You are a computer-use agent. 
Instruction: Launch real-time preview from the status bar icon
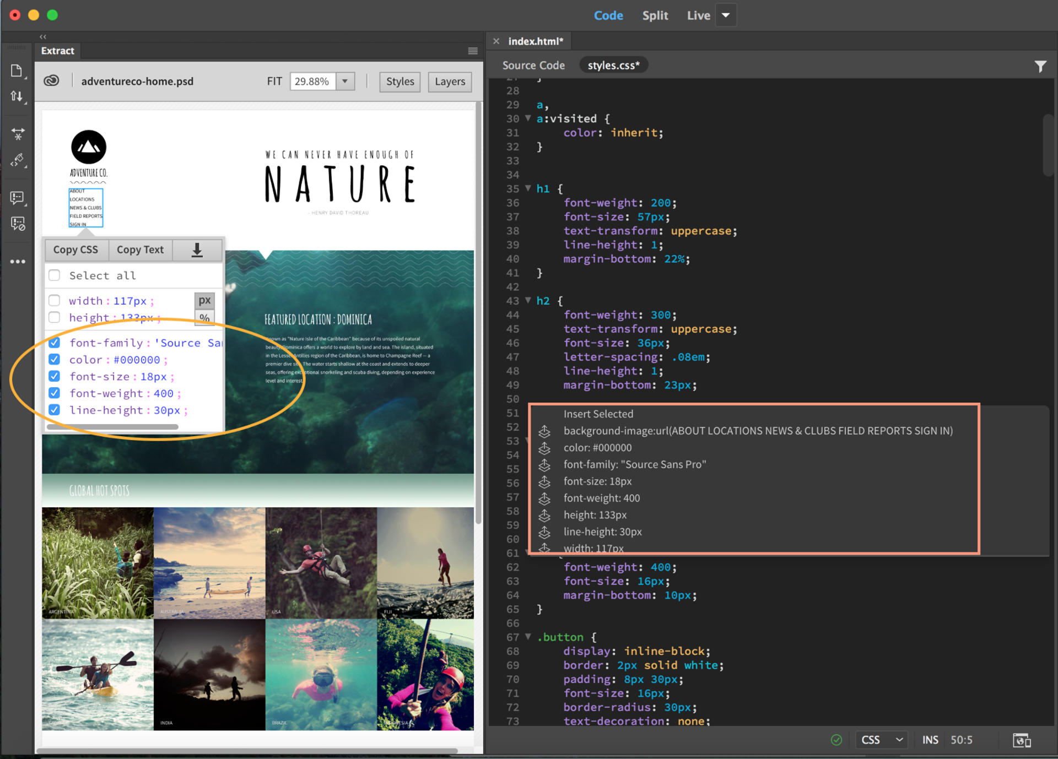coord(1022,740)
